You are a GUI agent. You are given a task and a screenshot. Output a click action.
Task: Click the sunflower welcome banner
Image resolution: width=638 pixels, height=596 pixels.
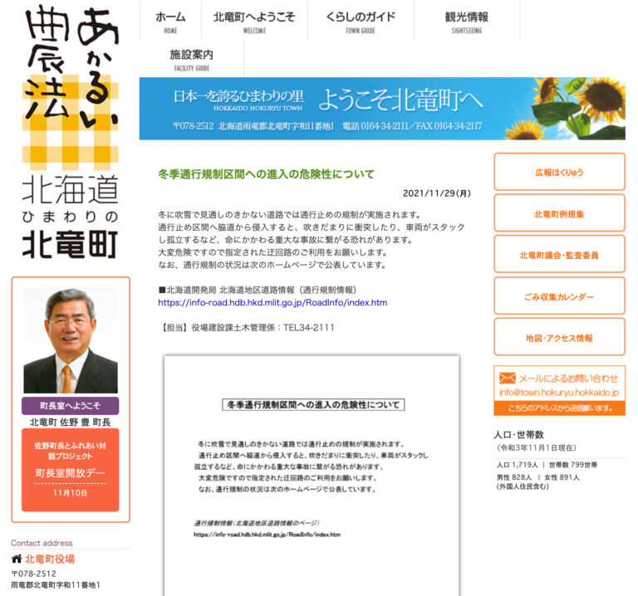[382, 109]
